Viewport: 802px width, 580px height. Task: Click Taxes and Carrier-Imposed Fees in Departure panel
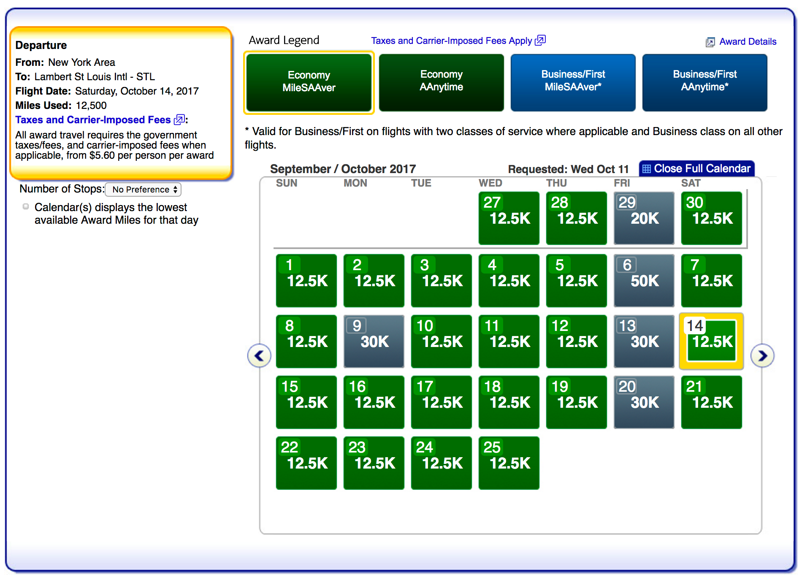93,120
